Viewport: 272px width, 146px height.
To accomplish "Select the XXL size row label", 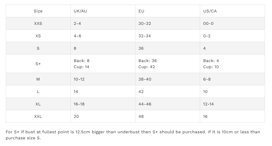I will [38, 117].
